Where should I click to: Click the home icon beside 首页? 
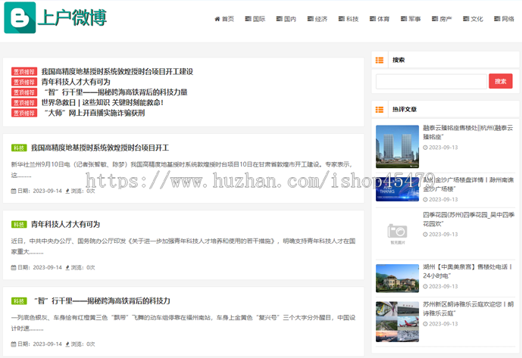[x=217, y=19]
